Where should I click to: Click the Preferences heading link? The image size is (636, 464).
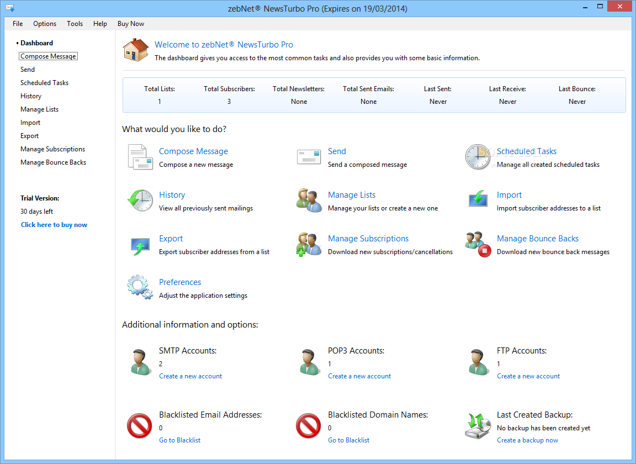[179, 282]
